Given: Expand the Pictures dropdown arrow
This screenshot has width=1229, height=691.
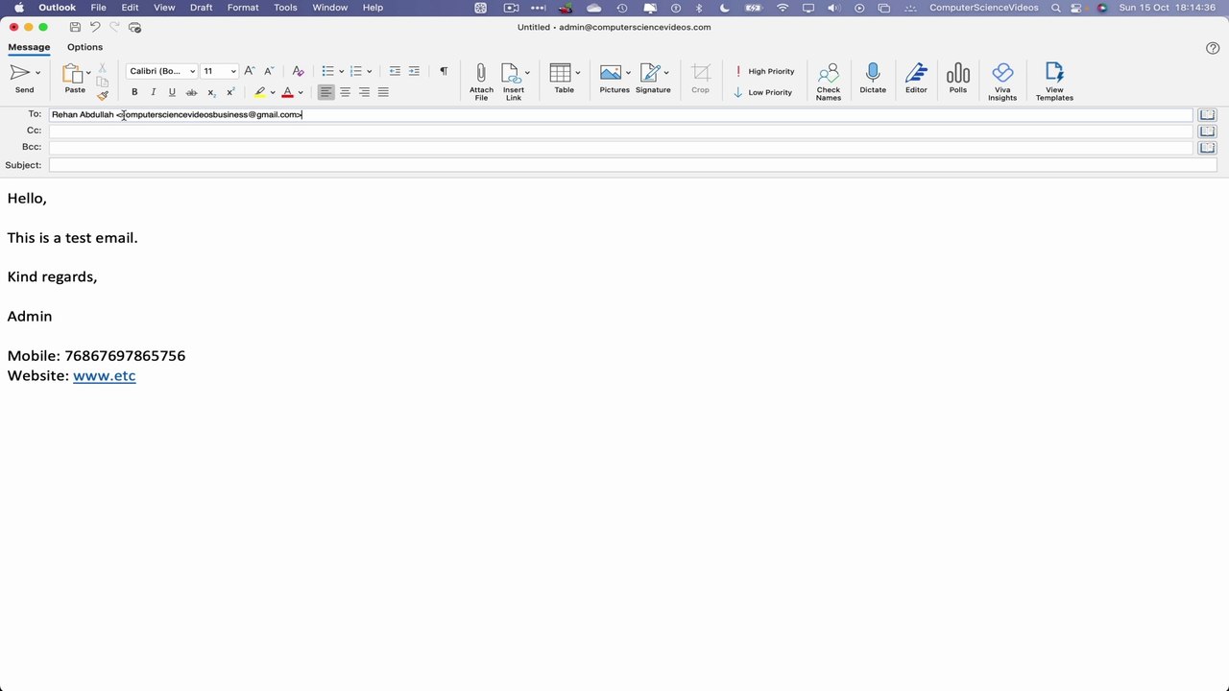Looking at the screenshot, I should (x=628, y=73).
